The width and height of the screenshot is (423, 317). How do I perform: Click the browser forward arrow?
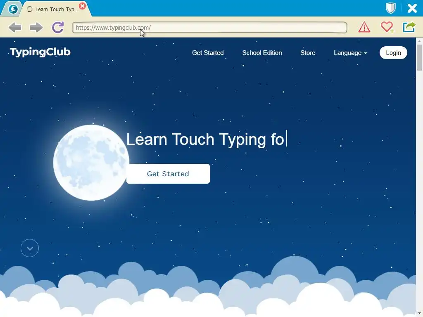click(x=36, y=27)
